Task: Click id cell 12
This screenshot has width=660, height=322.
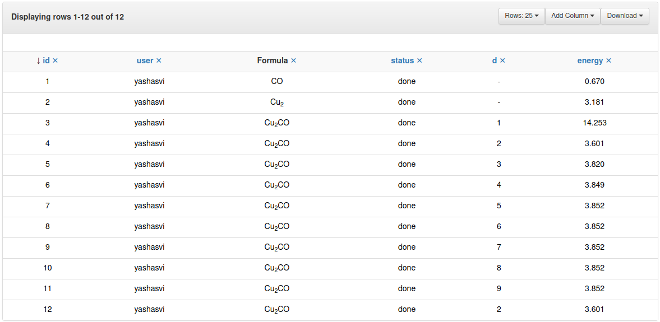Action: click(x=48, y=309)
